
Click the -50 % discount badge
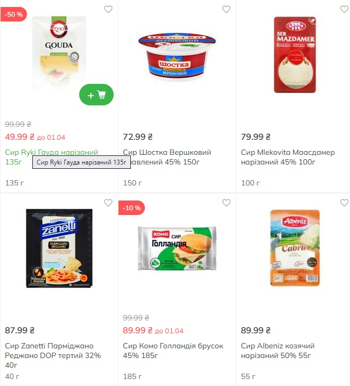coord(13,15)
